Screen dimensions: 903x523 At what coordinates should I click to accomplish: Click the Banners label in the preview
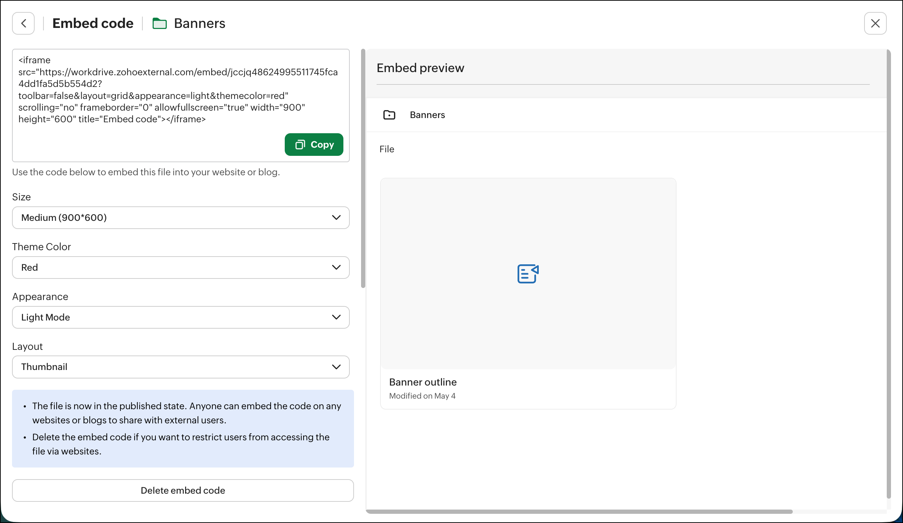pos(427,115)
